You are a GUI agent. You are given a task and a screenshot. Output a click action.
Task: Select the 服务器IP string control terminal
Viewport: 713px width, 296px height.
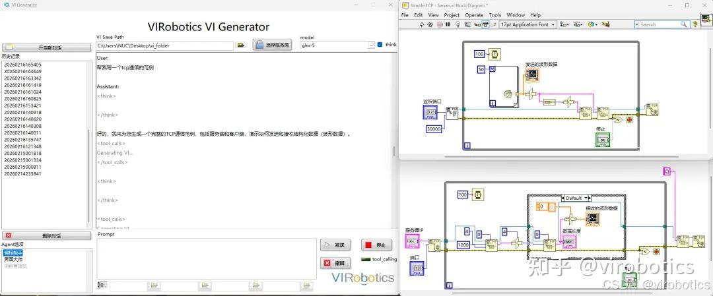coord(413,241)
